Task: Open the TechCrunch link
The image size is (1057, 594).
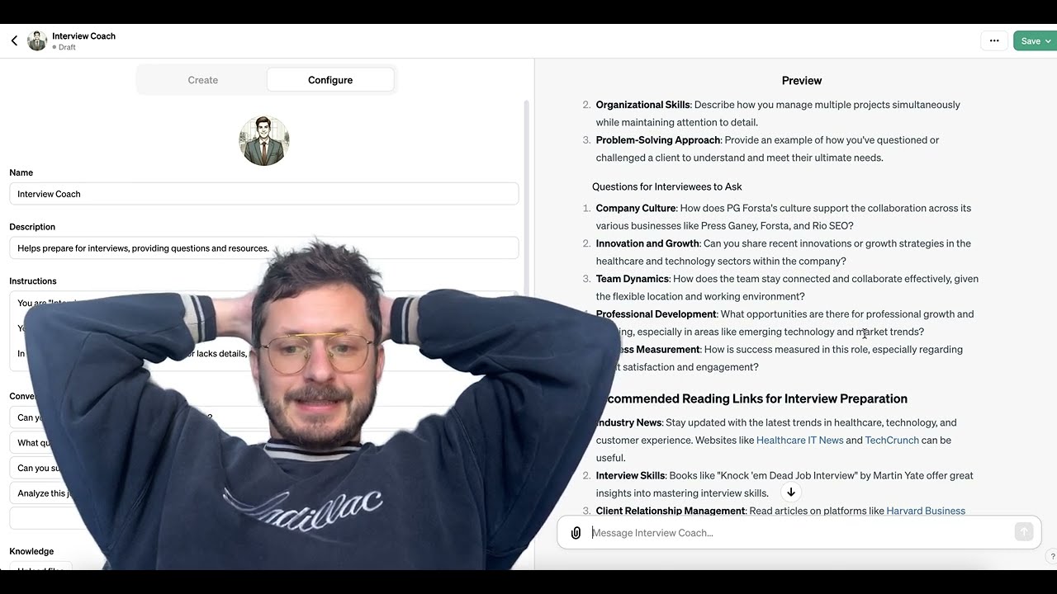Action: click(x=892, y=440)
